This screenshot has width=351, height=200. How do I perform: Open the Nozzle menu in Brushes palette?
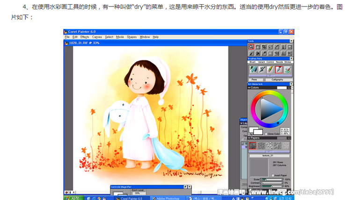coord(279,62)
